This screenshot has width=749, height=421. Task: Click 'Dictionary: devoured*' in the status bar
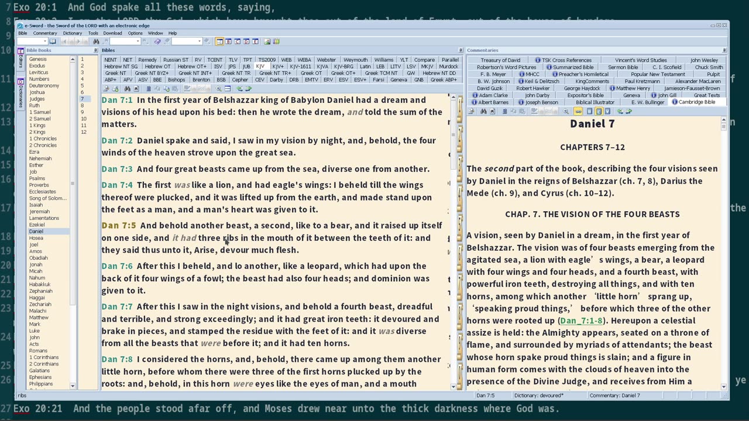point(539,396)
